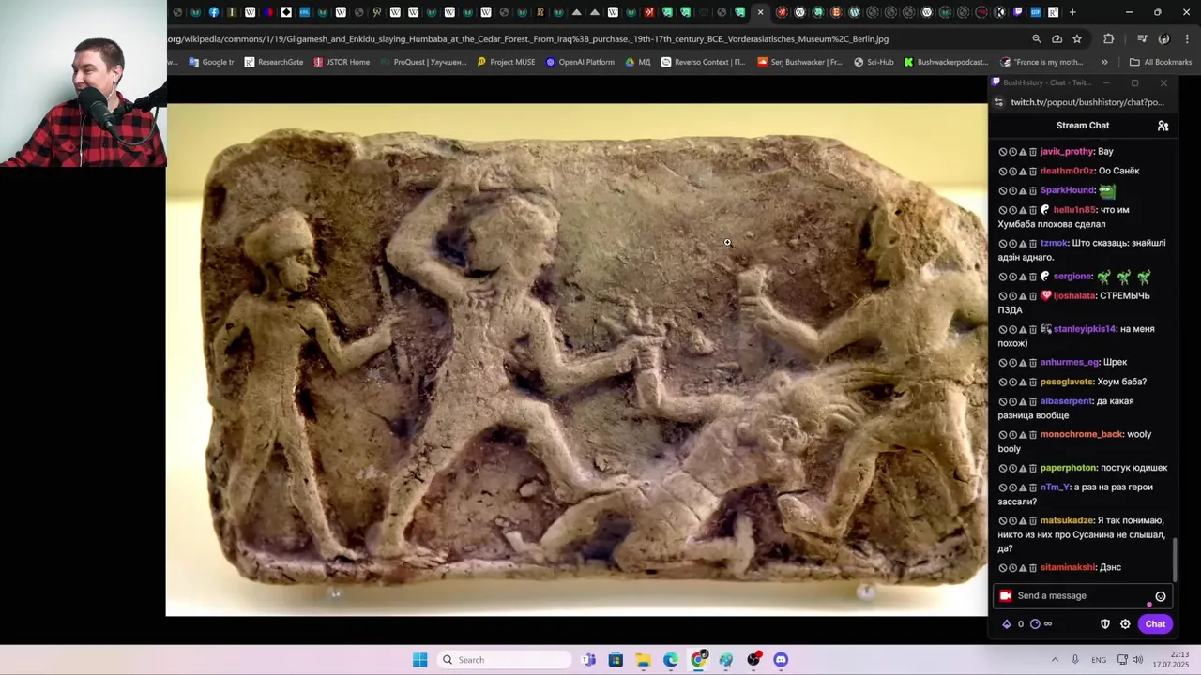
Task: Open Chrome three-dot menu
Action: pos(1187,39)
